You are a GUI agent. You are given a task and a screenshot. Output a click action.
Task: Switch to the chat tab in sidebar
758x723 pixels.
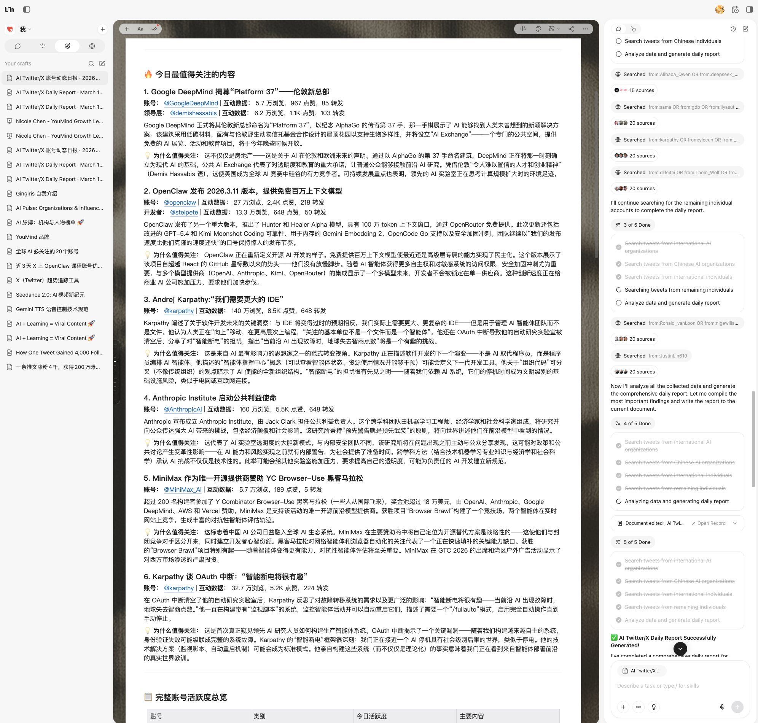(18, 46)
